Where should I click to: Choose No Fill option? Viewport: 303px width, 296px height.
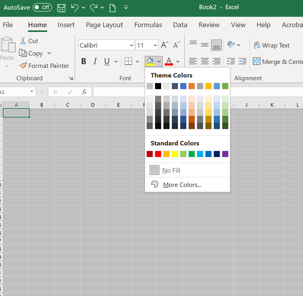pos(171,171)
